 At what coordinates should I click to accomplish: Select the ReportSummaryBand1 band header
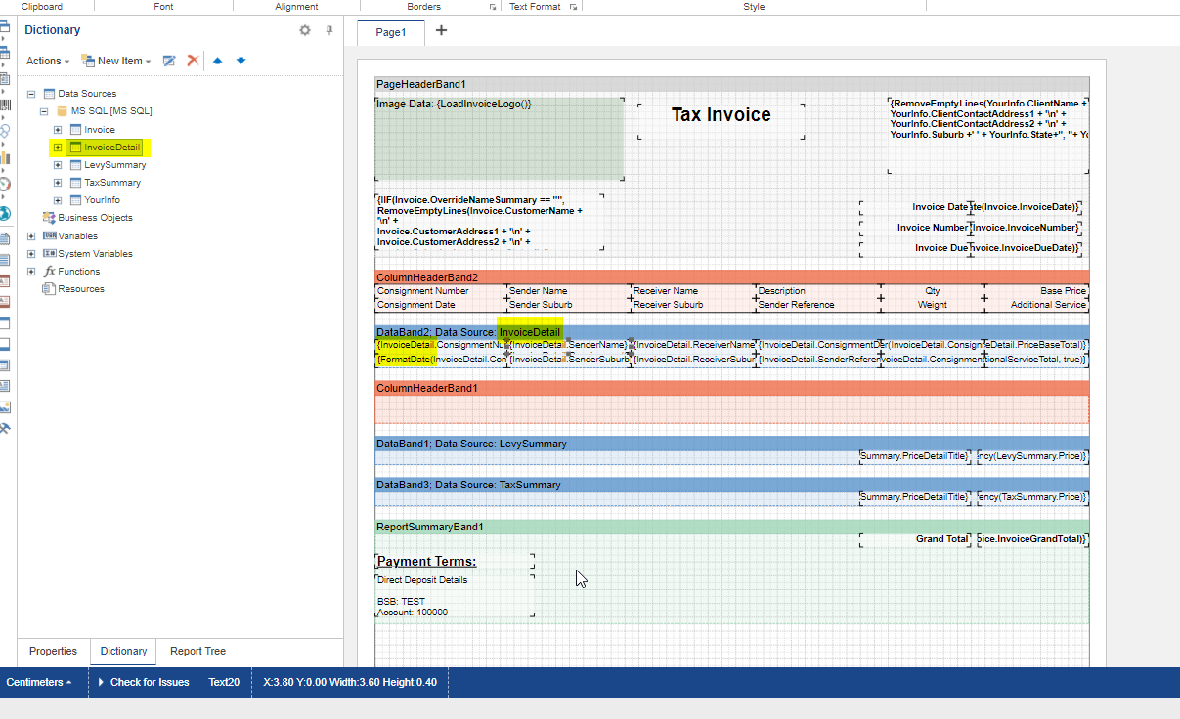point(731,527)
